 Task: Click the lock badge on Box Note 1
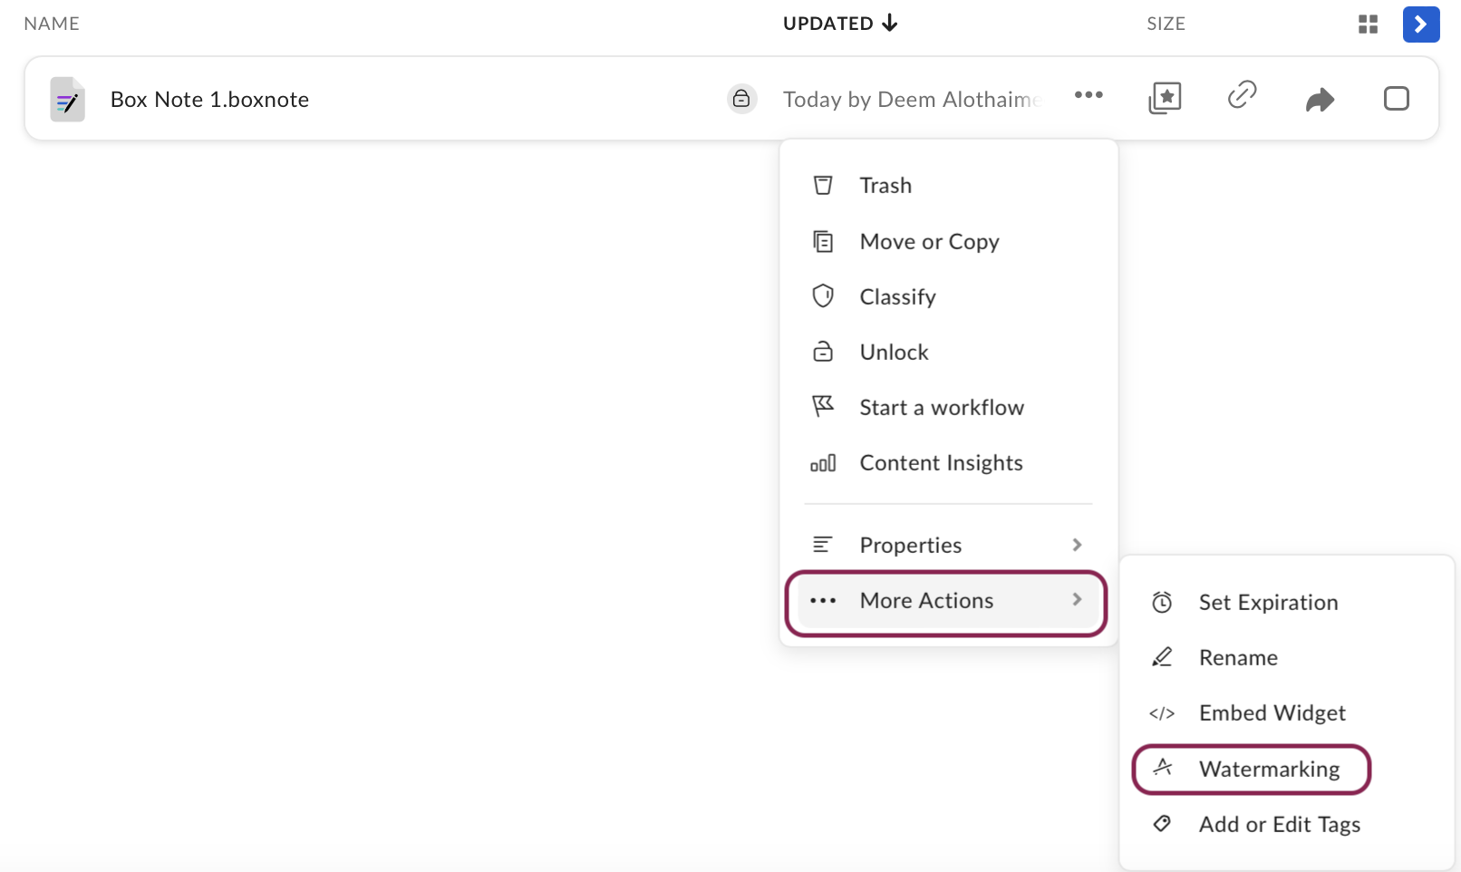[741, 98]
